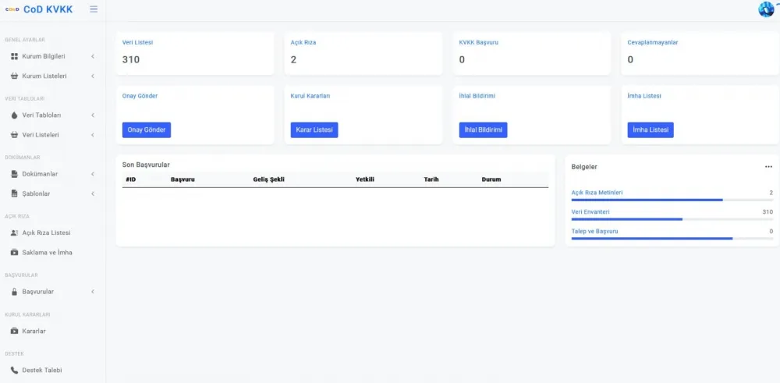Expand the Kurum Bilgileri chevron
780x383 pixels.
93,57
